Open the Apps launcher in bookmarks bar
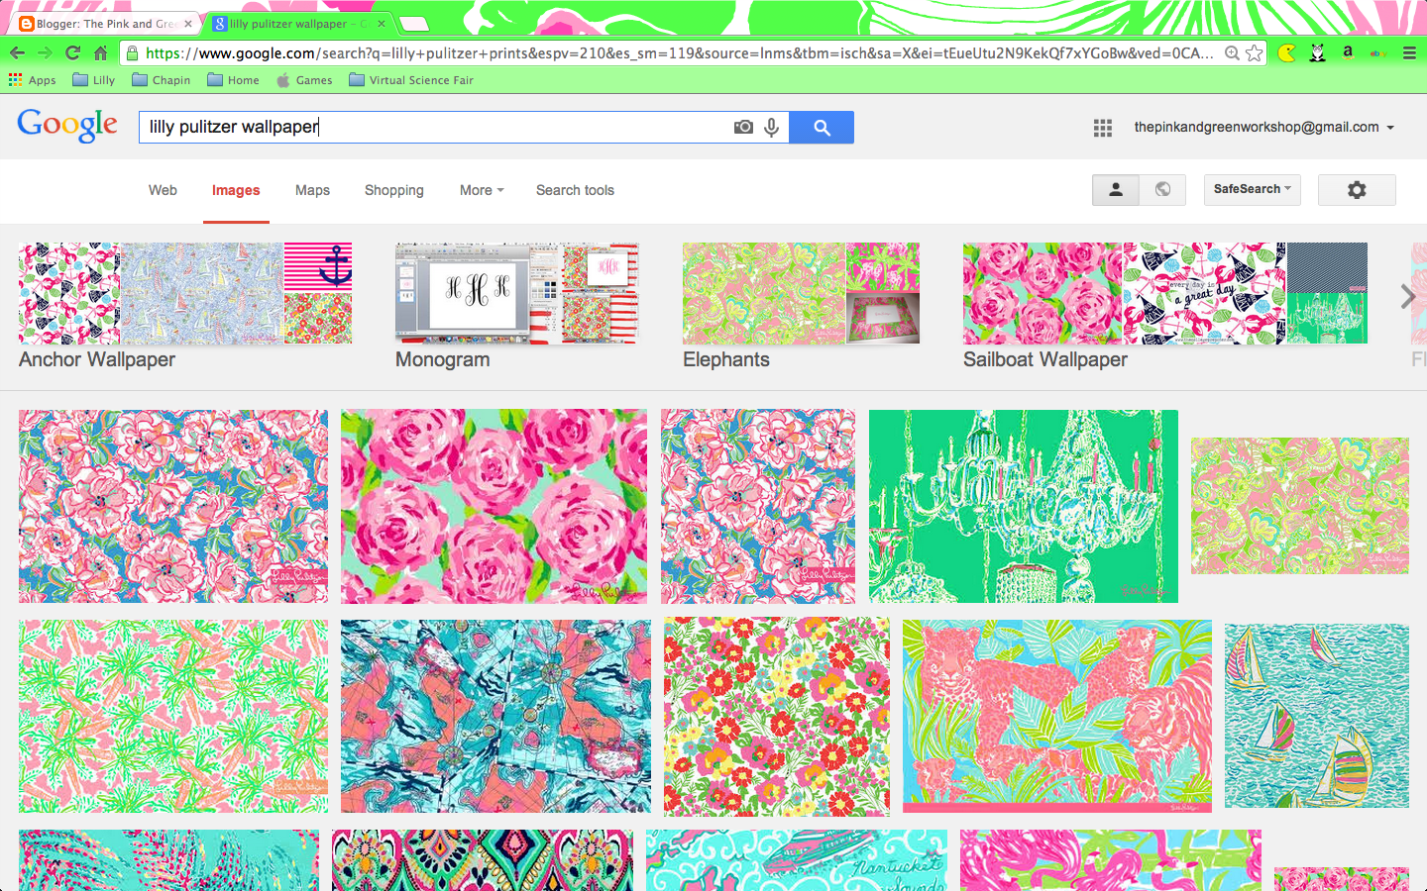The height and width of the screenshot is (891, 1427). [x=33, y=80]
